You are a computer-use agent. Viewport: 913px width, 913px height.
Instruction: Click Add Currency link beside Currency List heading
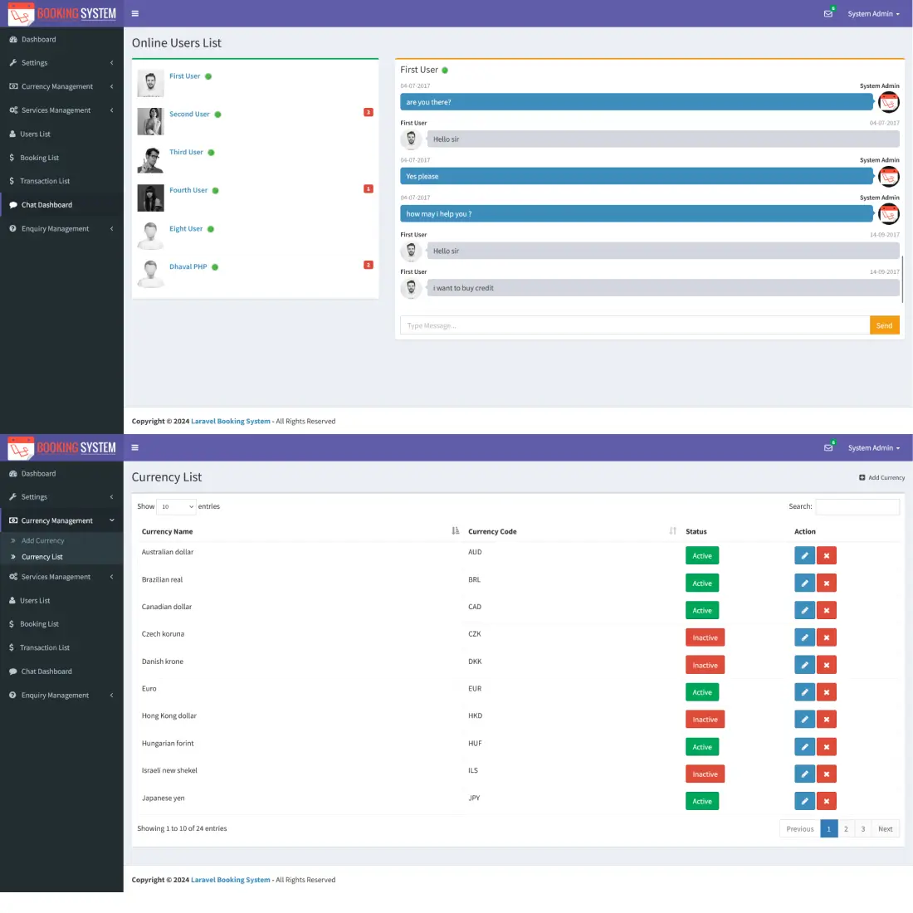coord(881,477)
